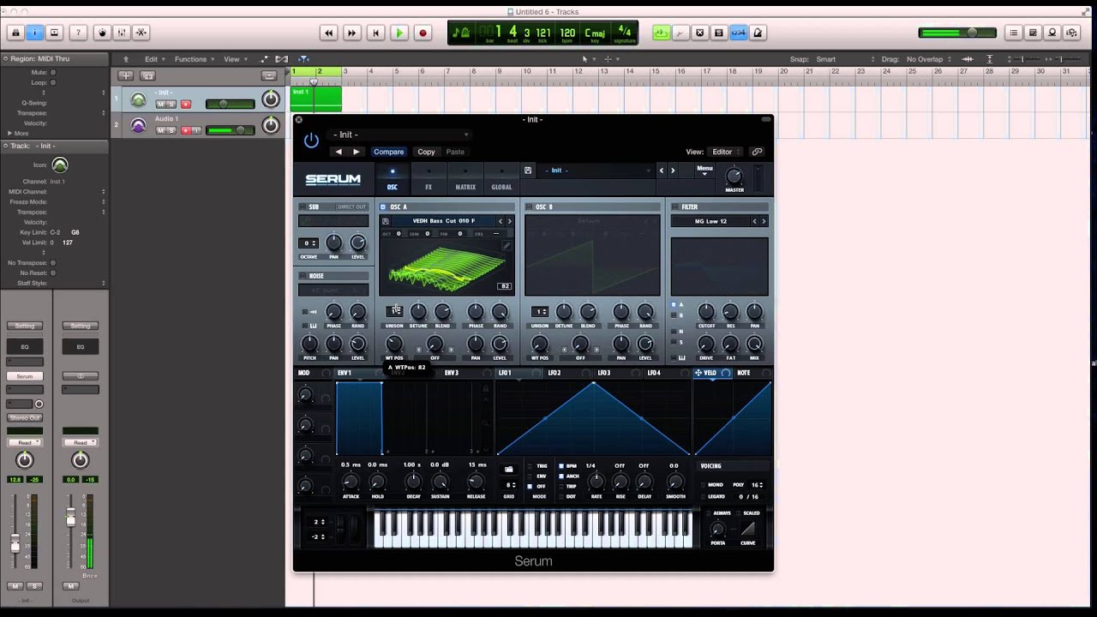Open OSC A wavetable VEDH Bass Cut selector
Viewport: 1097px width, 617px height.
click(x=443, y=221)
